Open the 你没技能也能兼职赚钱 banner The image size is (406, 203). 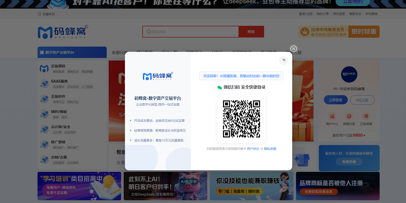tap(252, 186)
